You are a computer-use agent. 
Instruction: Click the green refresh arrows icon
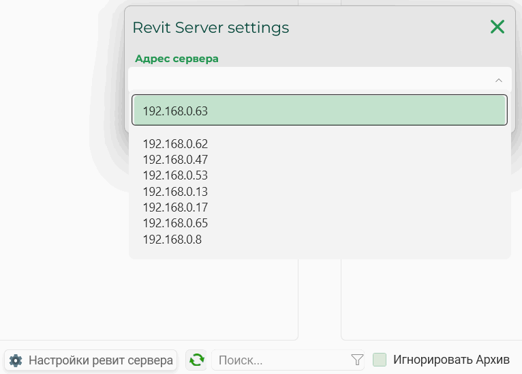point(196,360)
